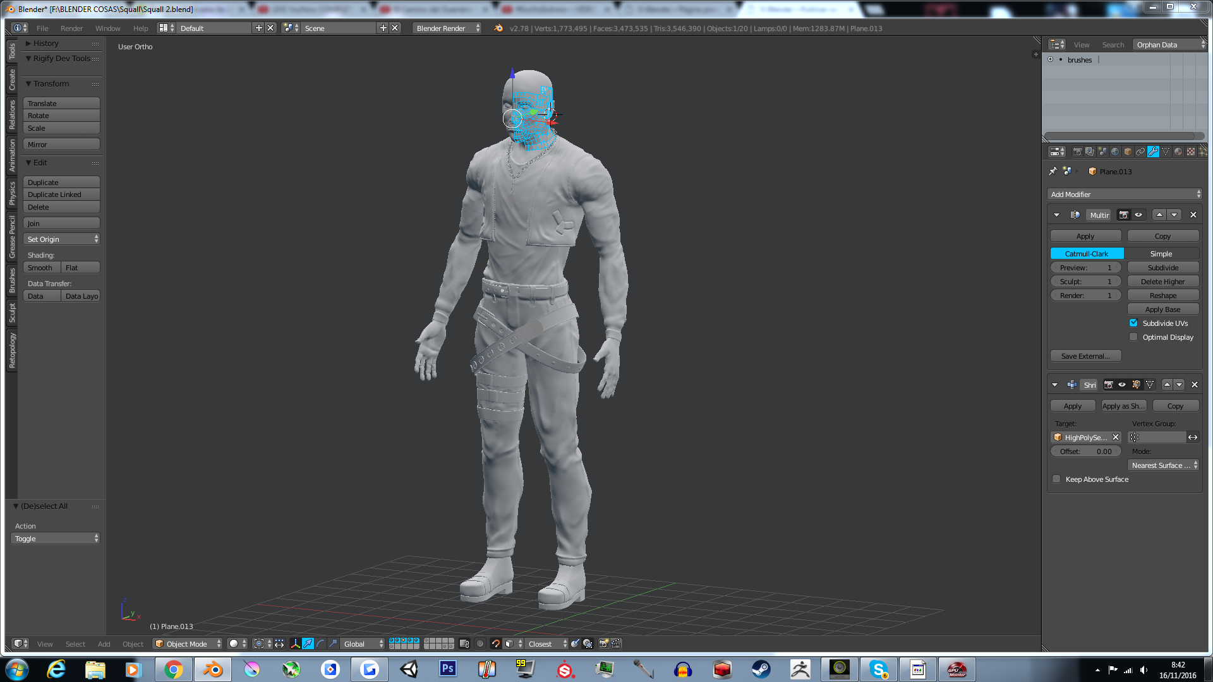Viewport: 1213px width, 682px height.
Task: Collapse the Multires modifier panel triangle
Action: 1056,215
